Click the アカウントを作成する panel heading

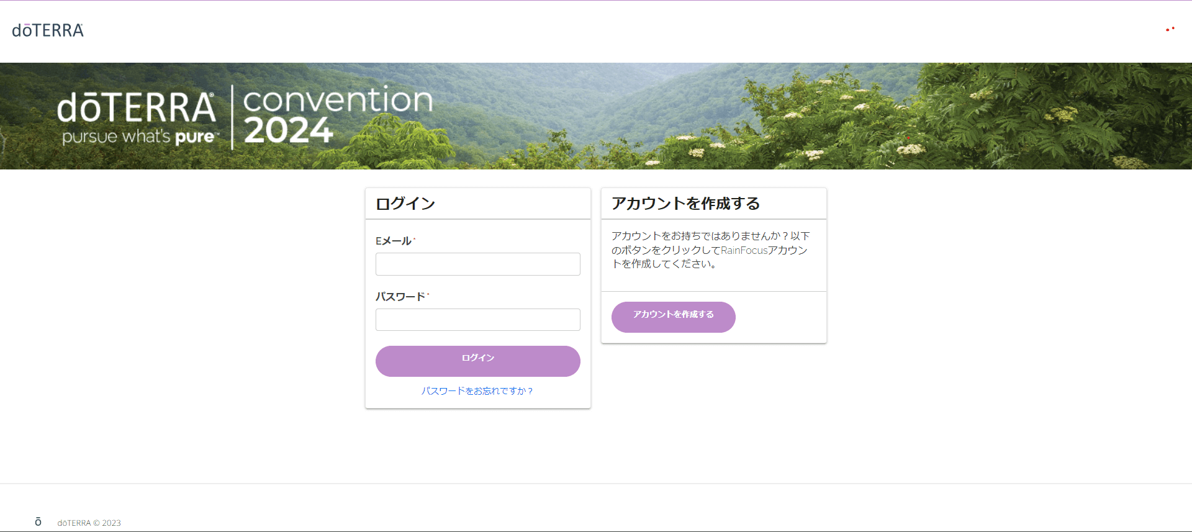(686, 204)
